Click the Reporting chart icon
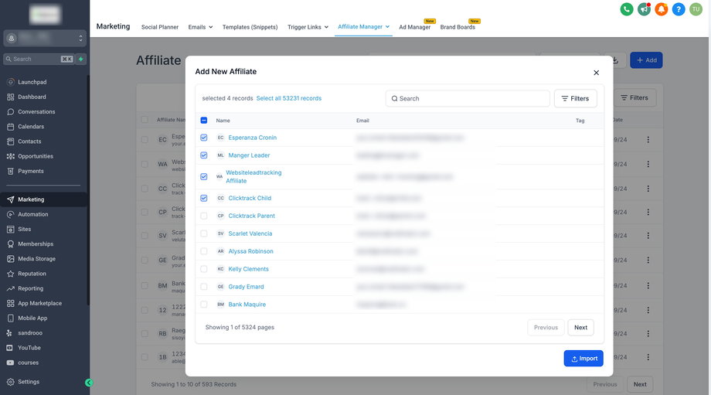This screenshot has width=711, height=395. (x=10, y=288)
